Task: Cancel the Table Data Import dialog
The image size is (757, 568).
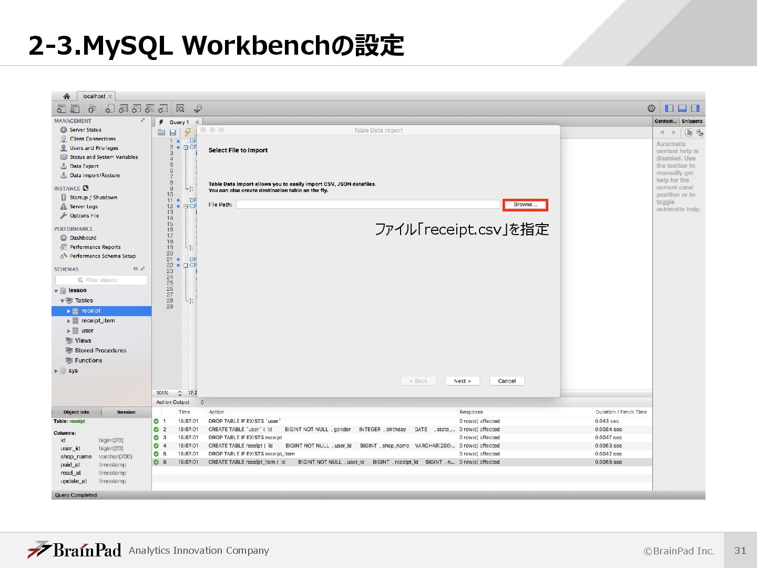Action: tap(507, 381)
